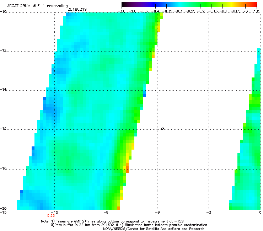Click the -12 longitude label on bottom axis
This screenshot has width=263, height=231.
click(54, 213)
